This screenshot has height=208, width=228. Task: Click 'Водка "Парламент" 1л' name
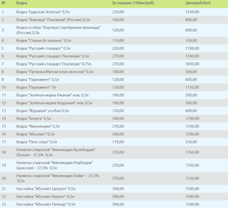36,87
